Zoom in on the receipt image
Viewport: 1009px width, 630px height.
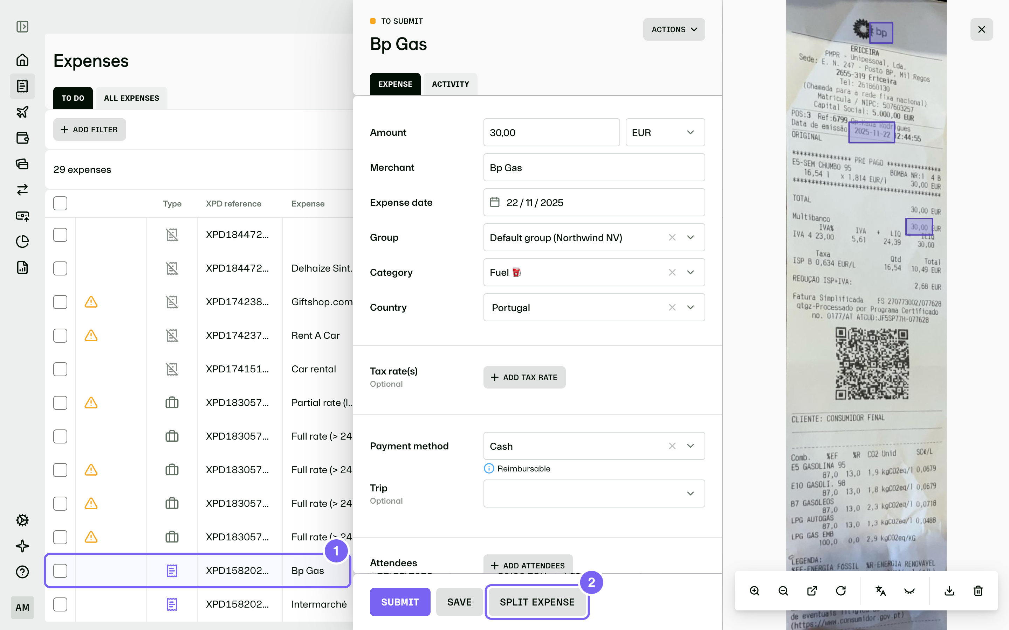tap(754, 591)
